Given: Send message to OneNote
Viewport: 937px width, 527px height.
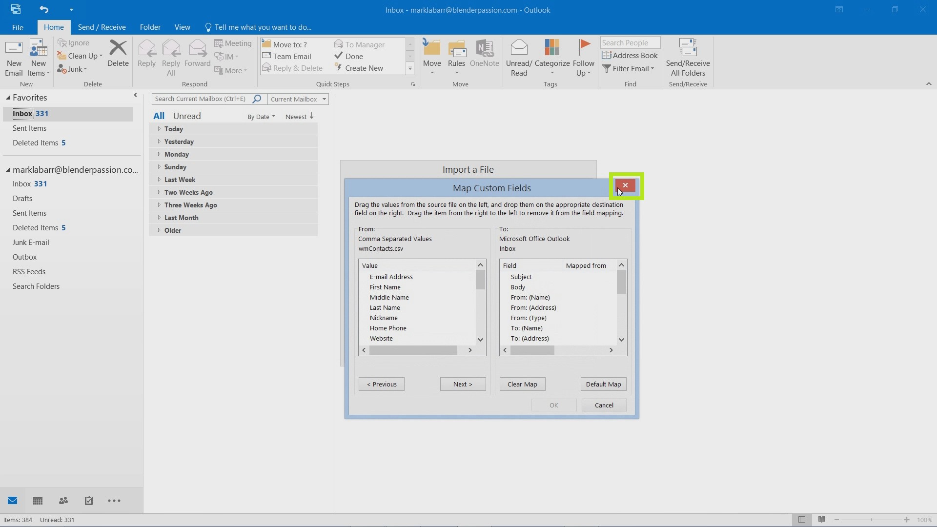Looking at the screenshot, I should coord(484,54).
